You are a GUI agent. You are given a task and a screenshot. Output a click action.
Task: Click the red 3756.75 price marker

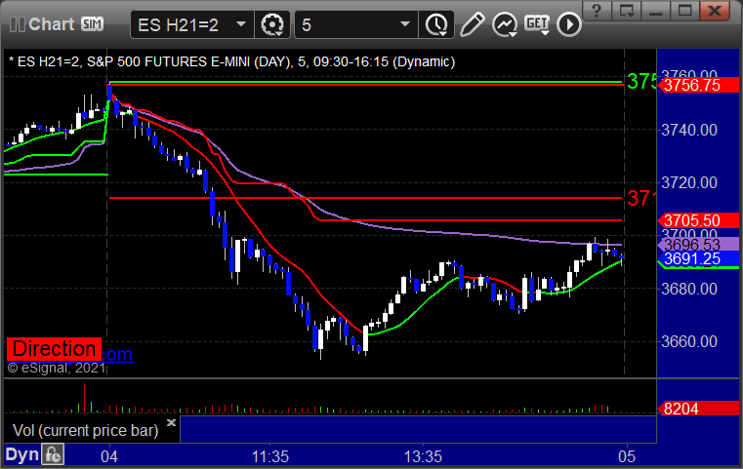(698, 85)
